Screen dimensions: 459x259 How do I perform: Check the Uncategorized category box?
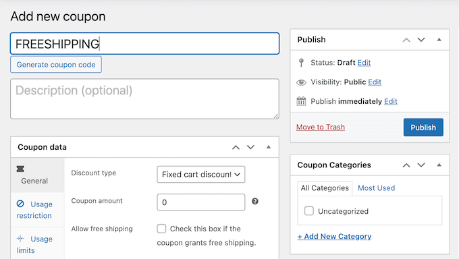coord(309,210)
